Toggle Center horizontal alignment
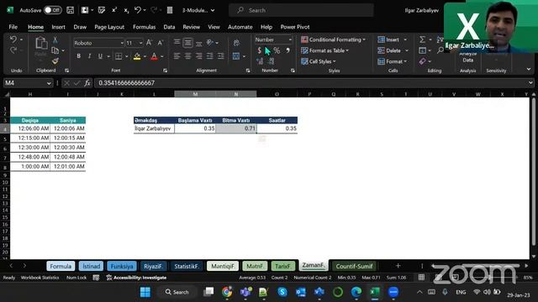 tap(187, 56)
